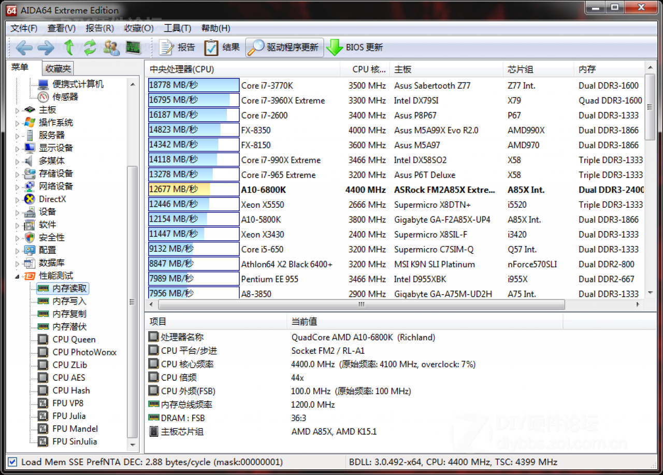Open the 文件(F) menu
Image resolution: width=663 pixels, height=475 pixels.
click(24, 28)
